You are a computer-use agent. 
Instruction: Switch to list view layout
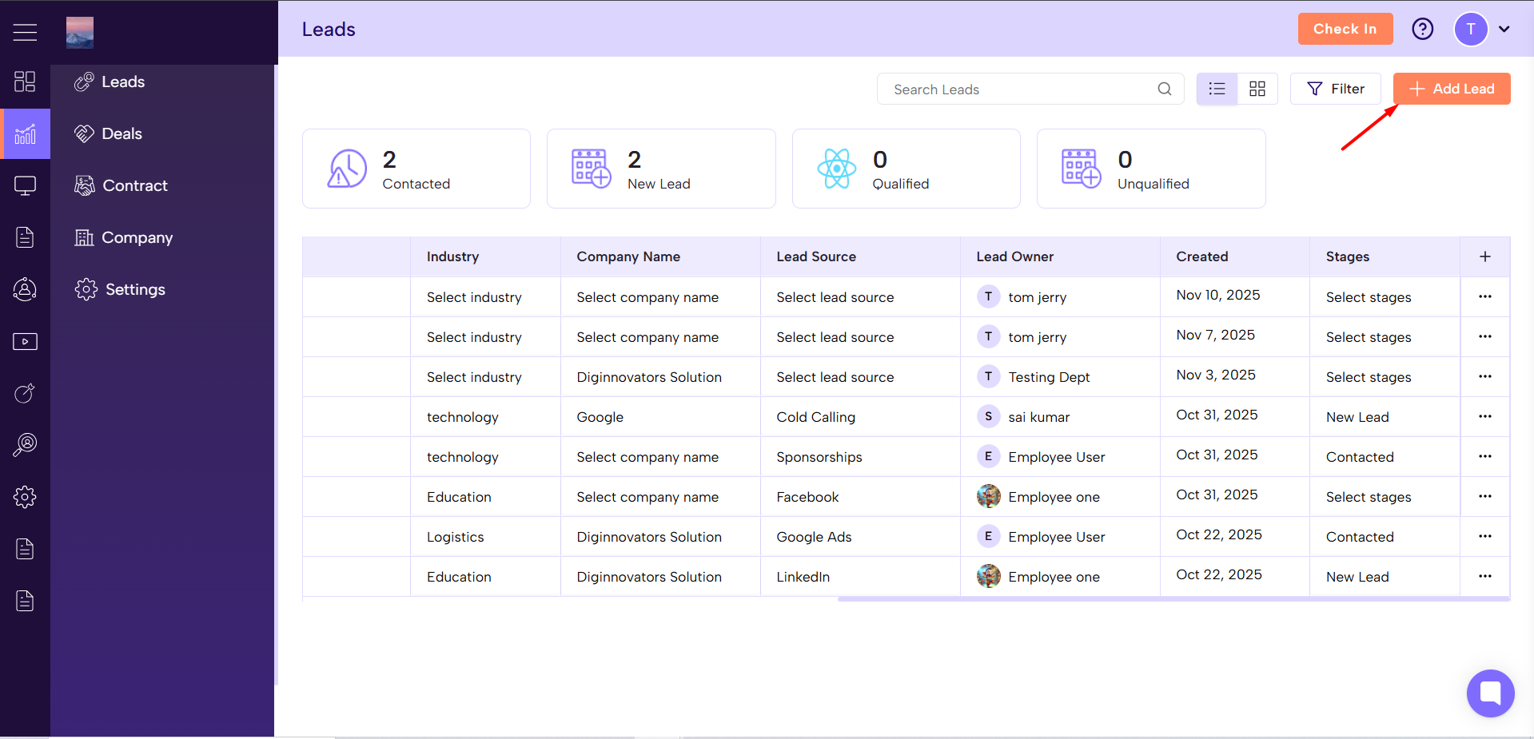pyautogui.click(x=1217, y=89)
